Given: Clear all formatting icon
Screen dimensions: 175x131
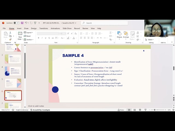Looking at the screenshot, I should tap(76, 33).
